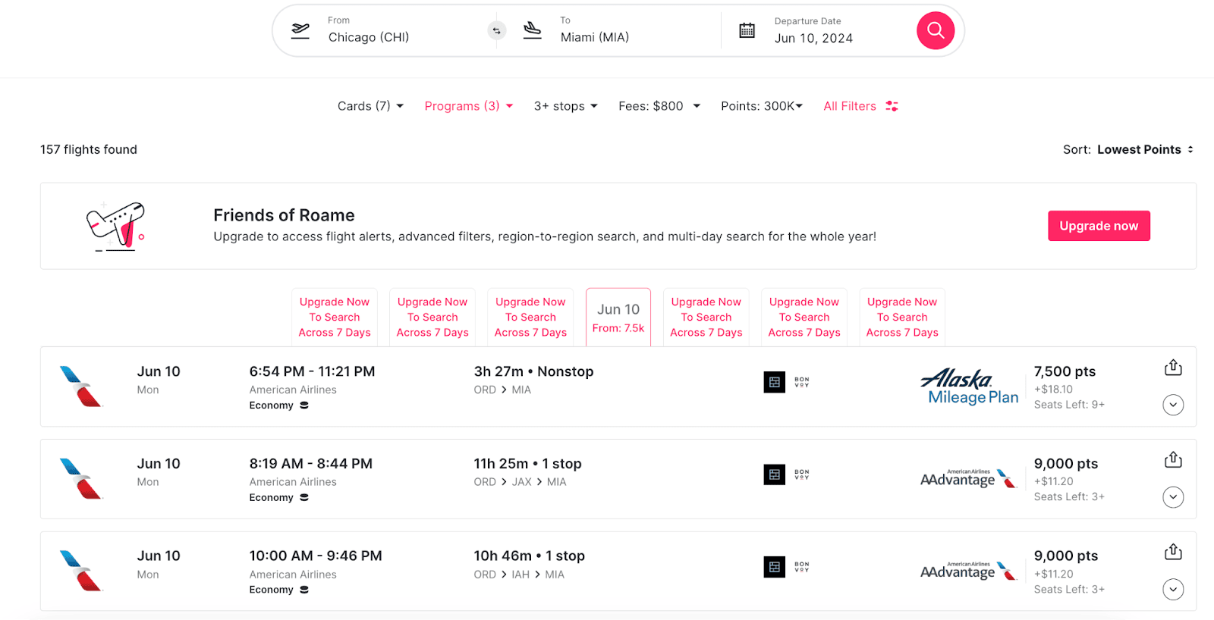Click the dark card icon on IAH flight
1214x620 pixels.
[775, 567]
